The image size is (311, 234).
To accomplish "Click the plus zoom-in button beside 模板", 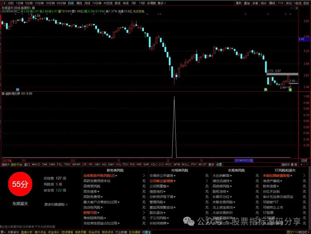I will point(301,164).
